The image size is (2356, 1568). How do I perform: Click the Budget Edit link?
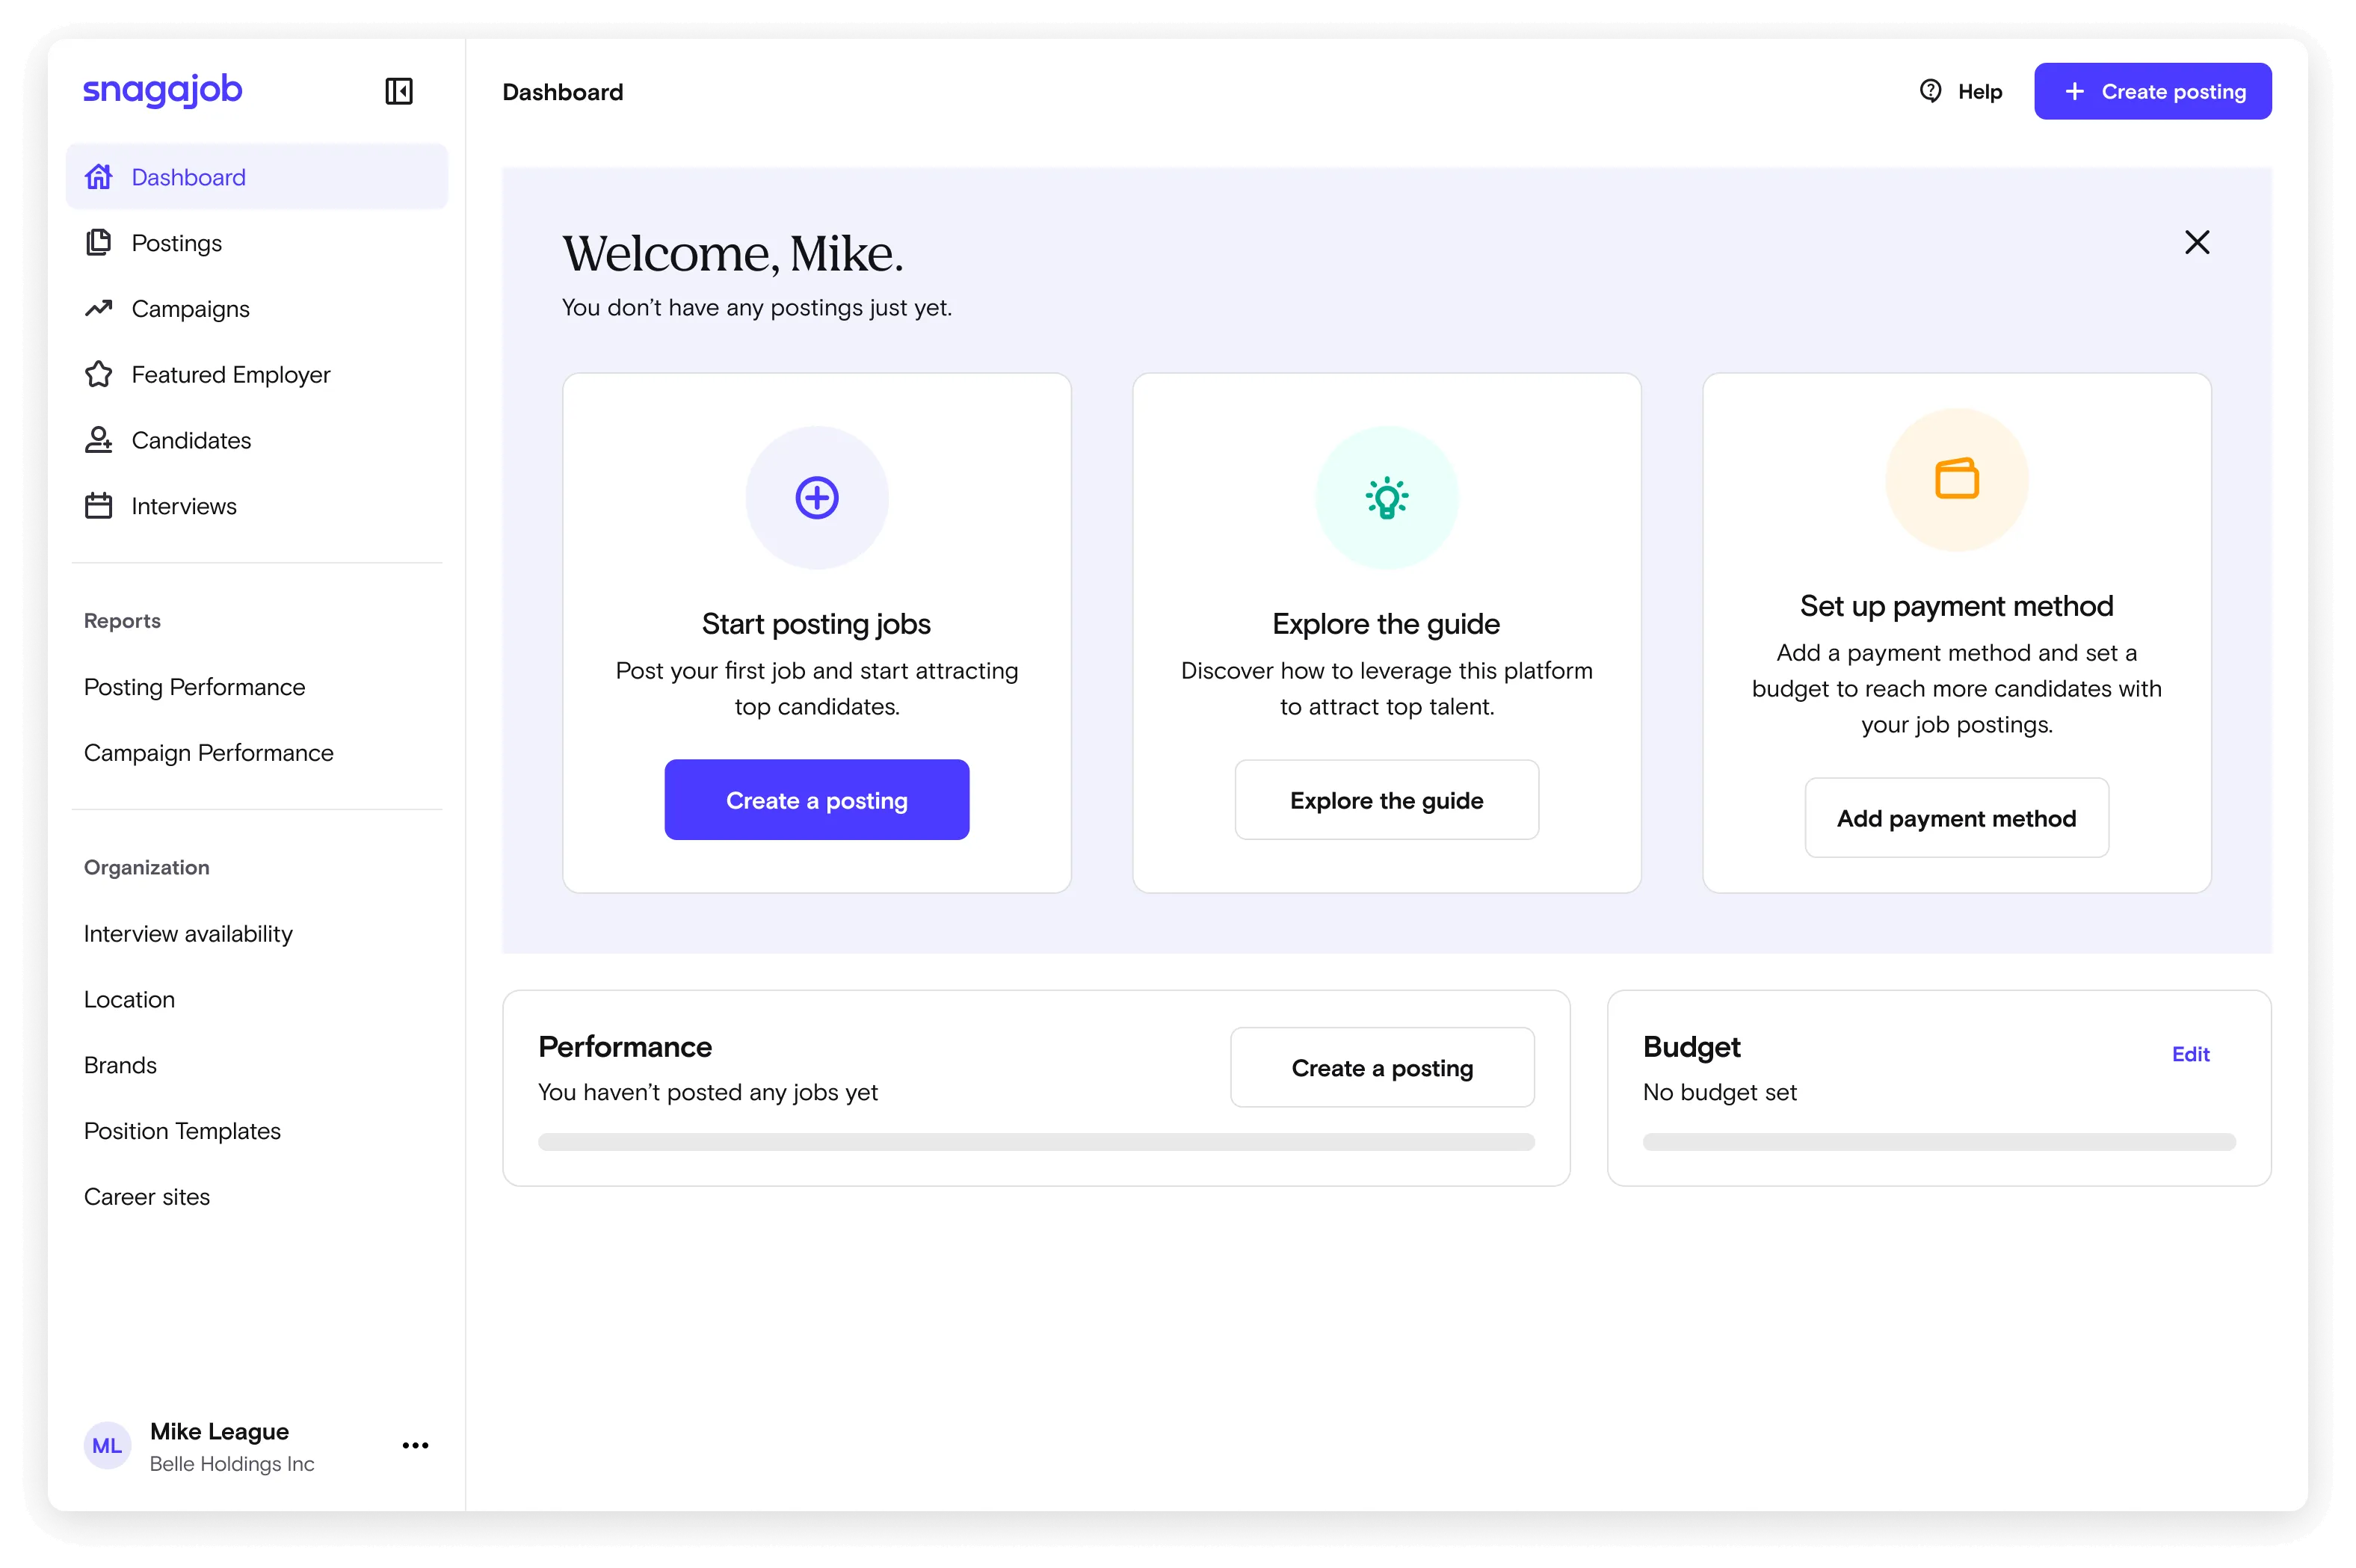[x=2190, y=1054]
